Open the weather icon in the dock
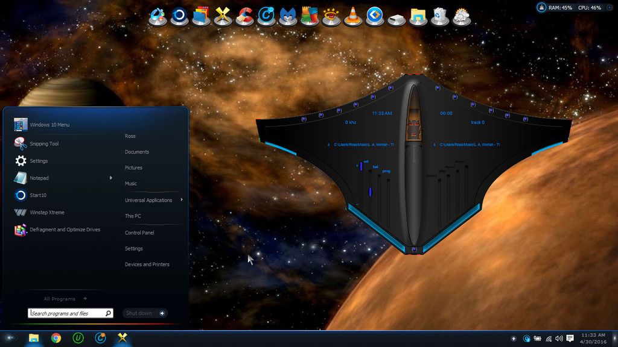The width and height of the screenshot is (618, 347). pos(461,16)
